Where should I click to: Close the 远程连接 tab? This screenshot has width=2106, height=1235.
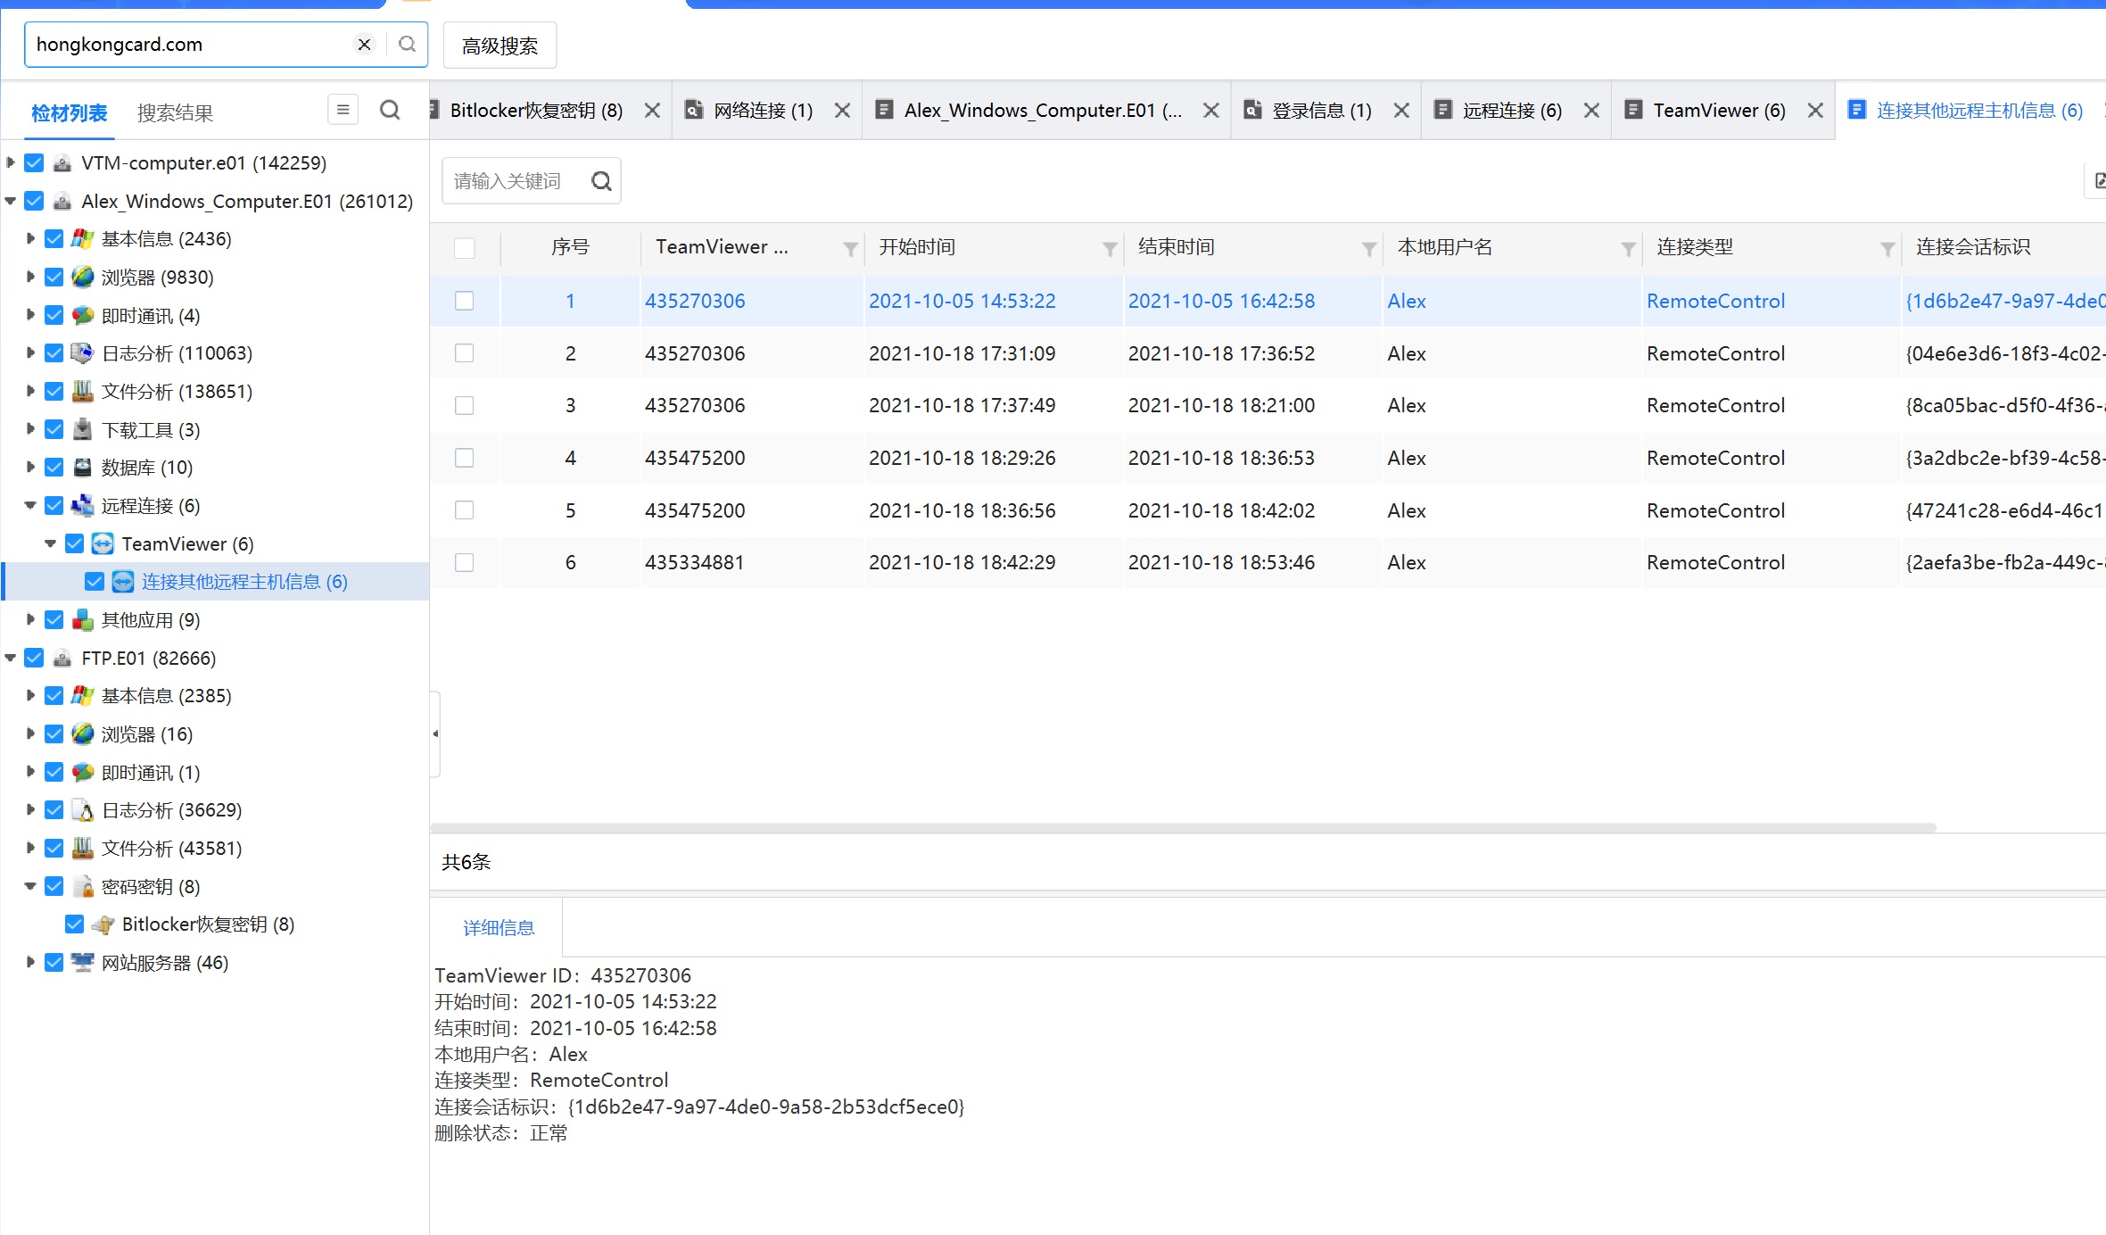coord(1591,110)
